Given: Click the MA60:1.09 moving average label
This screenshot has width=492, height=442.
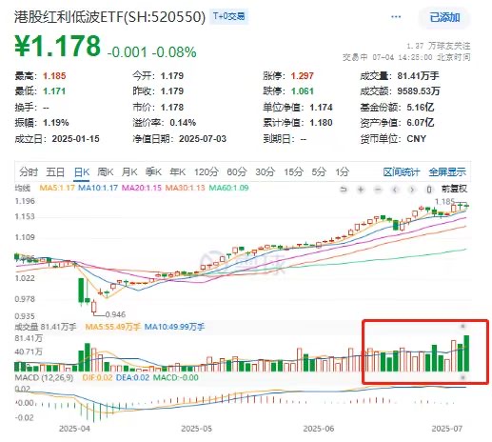Looking at the screenshot, I should (x=228, y=188).
